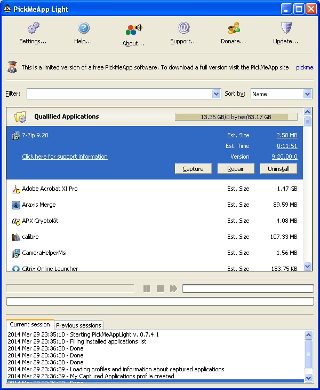Click the Donate... label
Image resolution: width=320 pixels, height=390 pixels.
point(234,41)
